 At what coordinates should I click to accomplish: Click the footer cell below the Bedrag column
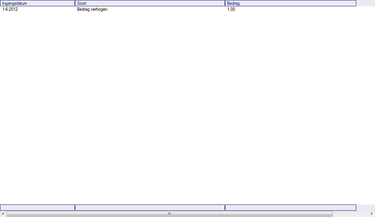point(290,208)
